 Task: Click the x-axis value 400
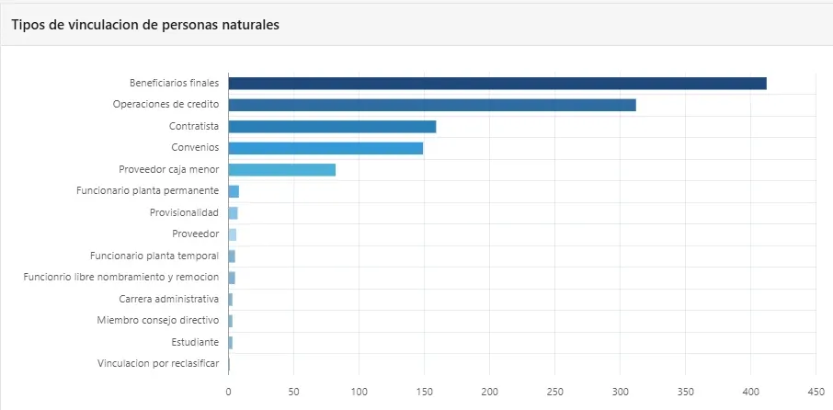pyautogui.click(x=750, y=392)
